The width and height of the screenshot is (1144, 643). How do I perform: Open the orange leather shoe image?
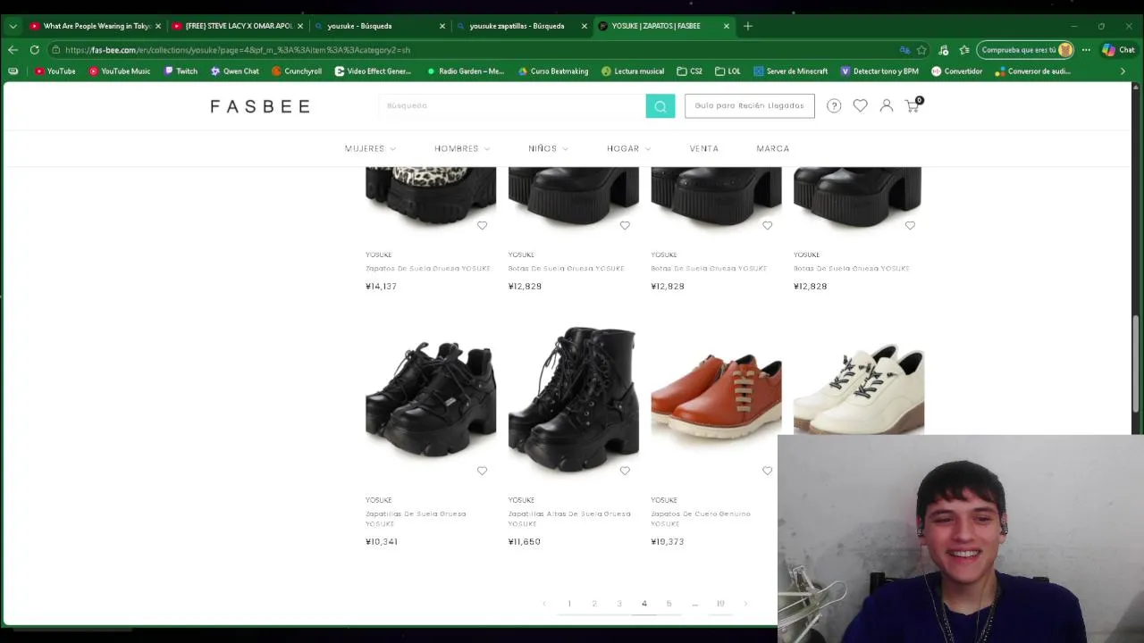pos(716,399)
